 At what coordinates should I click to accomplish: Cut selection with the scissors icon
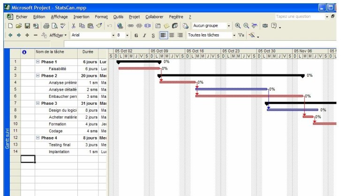(x=73, y=26)
